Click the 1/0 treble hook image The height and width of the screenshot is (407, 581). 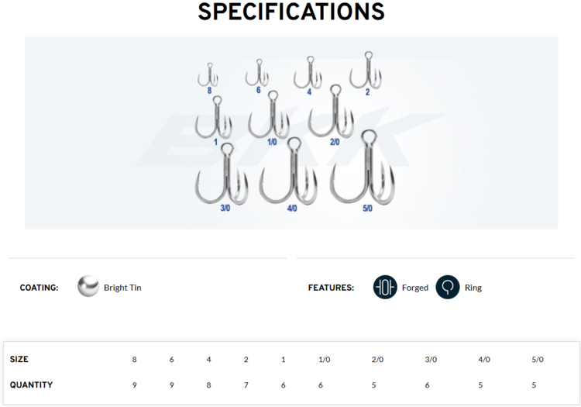coord(269,116)
